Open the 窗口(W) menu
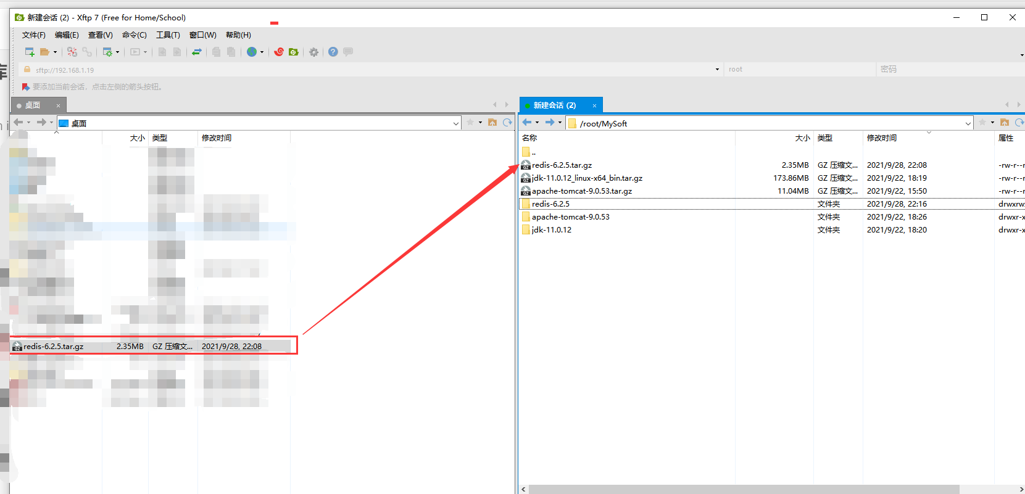 [x=203, y=35]
